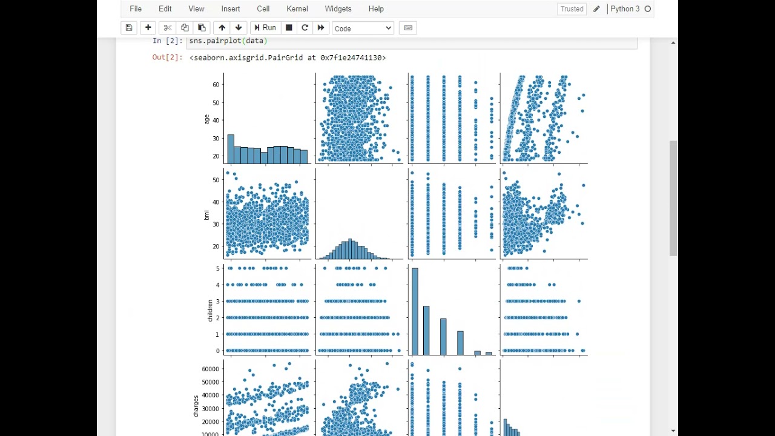Open the Cell menu
This screenshot has width=775, height=436.
coord(263,8)
